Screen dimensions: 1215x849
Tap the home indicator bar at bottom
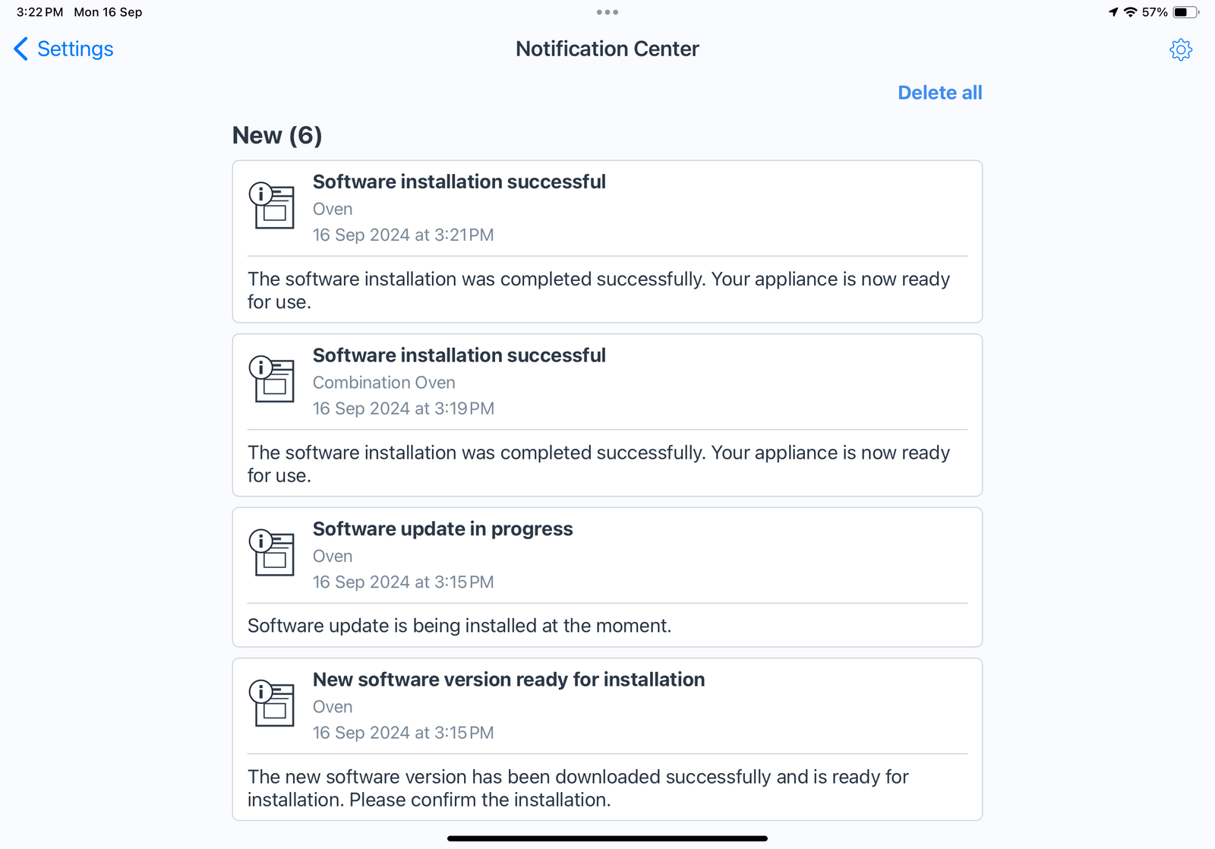607,838
